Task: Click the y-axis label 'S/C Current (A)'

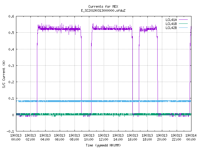Action: tap(4, 74)
